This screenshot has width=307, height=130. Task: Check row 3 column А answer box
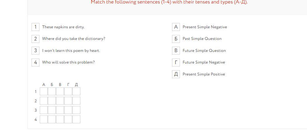44,110
